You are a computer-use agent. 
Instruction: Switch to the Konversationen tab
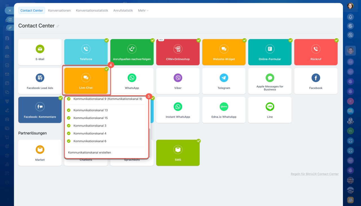[x=59, y=10]
